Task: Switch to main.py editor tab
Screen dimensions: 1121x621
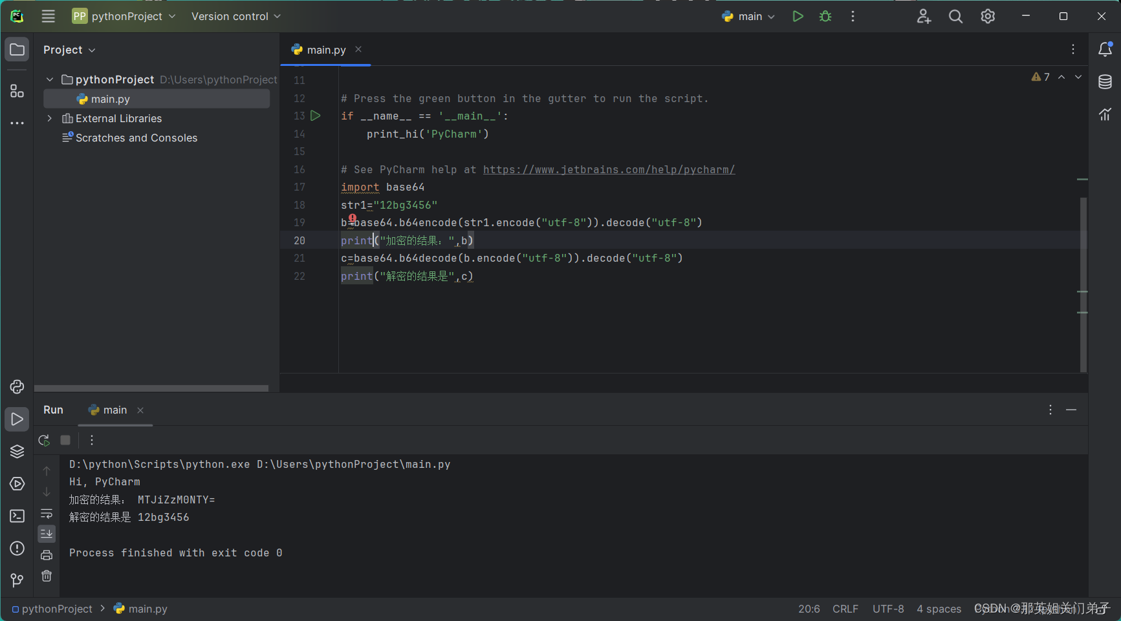Action: (x=325, y=50)
